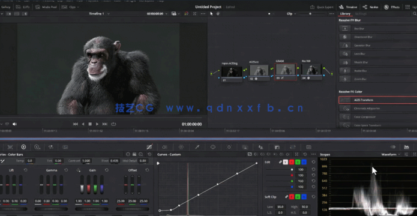Play the clip in reverse
This screenshot has width=417, height=216.
(x=83, y=124)
